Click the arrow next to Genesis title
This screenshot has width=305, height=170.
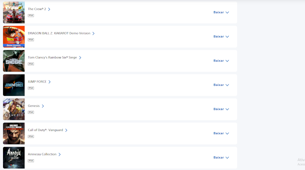pyautogui.click(x=43, y=106)
